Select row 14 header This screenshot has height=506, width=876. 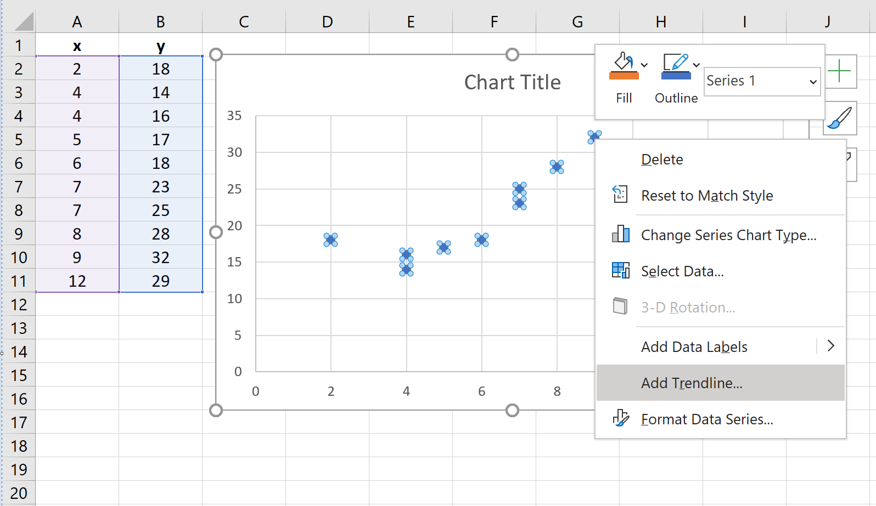pos(19,351)
